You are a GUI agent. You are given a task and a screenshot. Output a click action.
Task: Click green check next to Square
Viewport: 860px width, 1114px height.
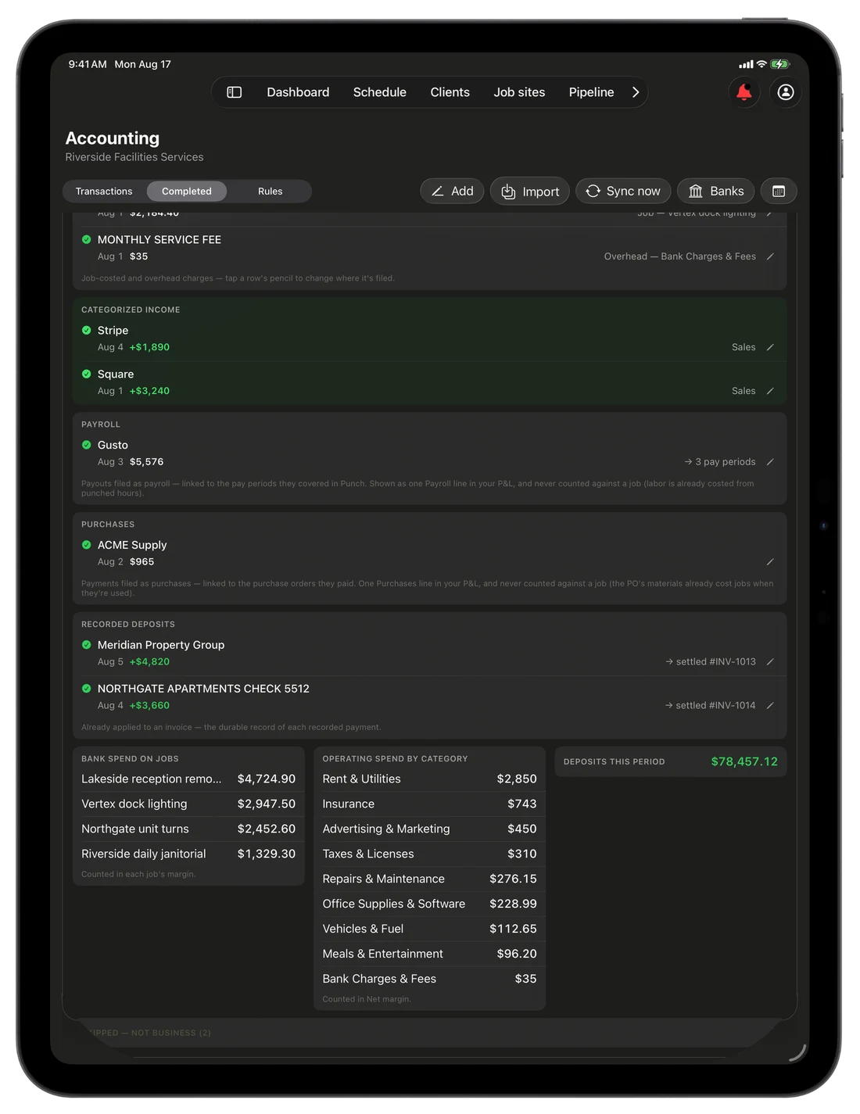coord(87,374)
